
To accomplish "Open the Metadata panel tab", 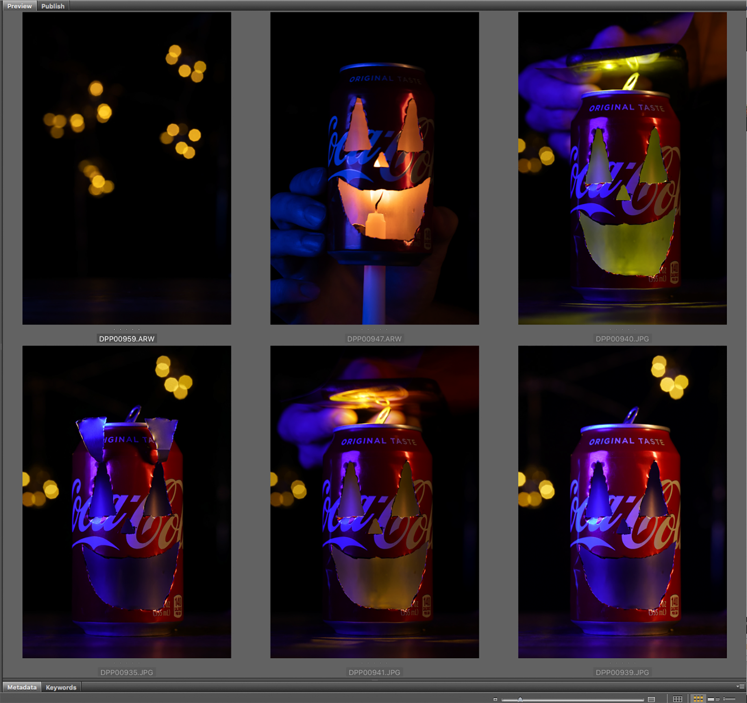I will [x=22, y=687].
